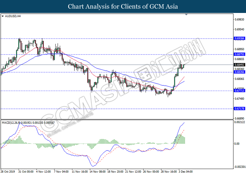Select the 0.69266 resistance level label
The width and height of the screenshot is (246, 175).
[x=239, y=38]
